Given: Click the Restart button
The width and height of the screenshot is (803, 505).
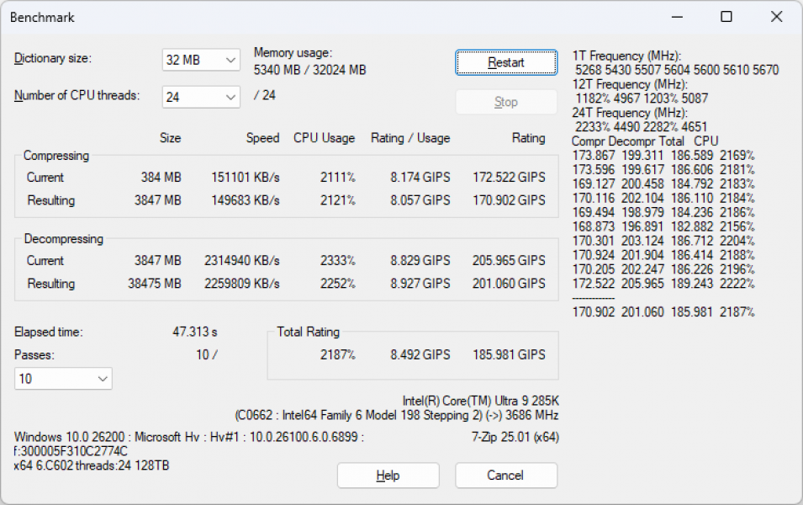Looking at the screenshot, I should (x=505, y=62).
